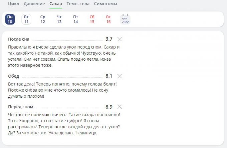This screenshot has height=148, width=227.
Task: Select Monday the 10th
Action: 10,19
